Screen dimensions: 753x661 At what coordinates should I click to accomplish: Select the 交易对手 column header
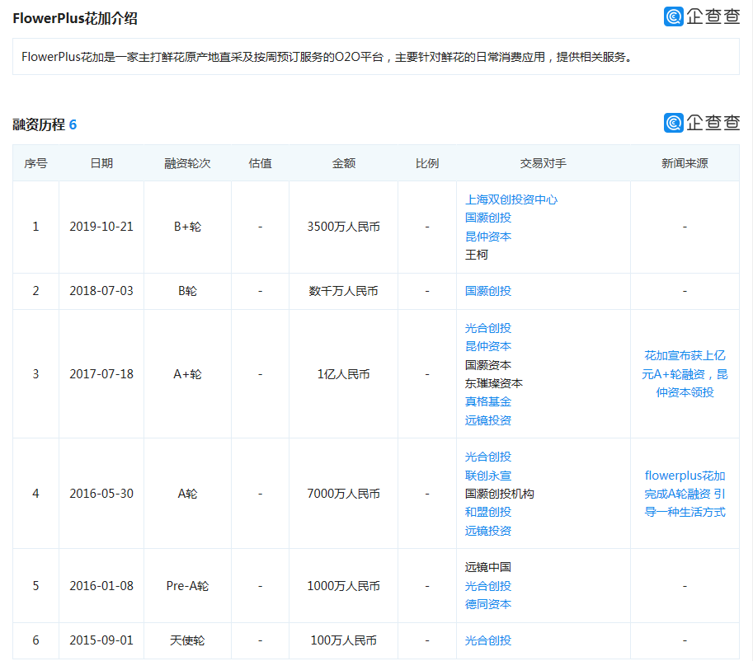point(543,163)
